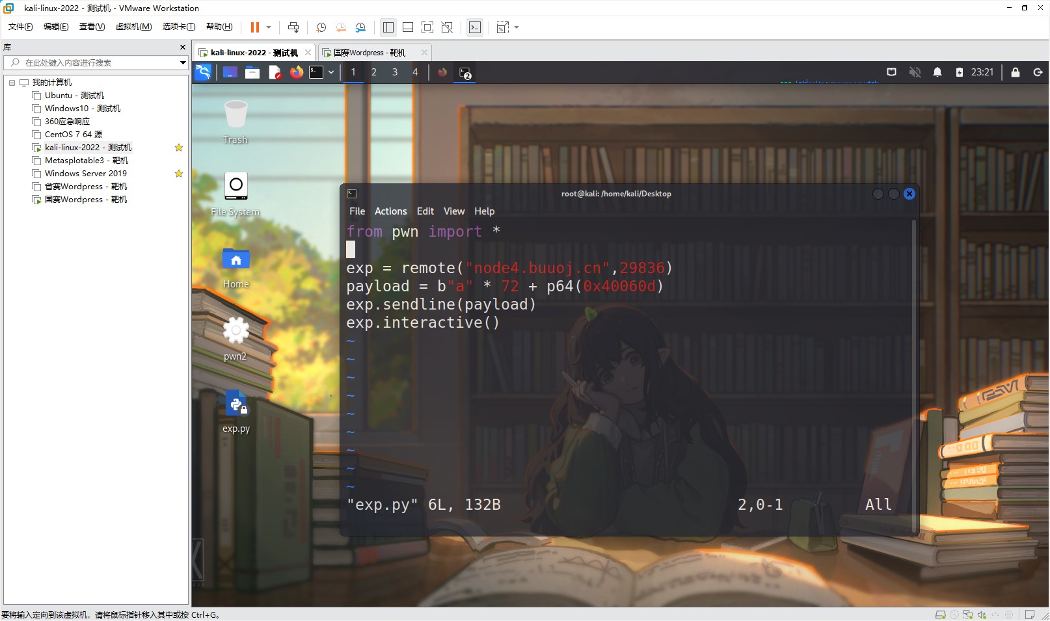Open the terminal's Edit menu

tap(425, 211)
